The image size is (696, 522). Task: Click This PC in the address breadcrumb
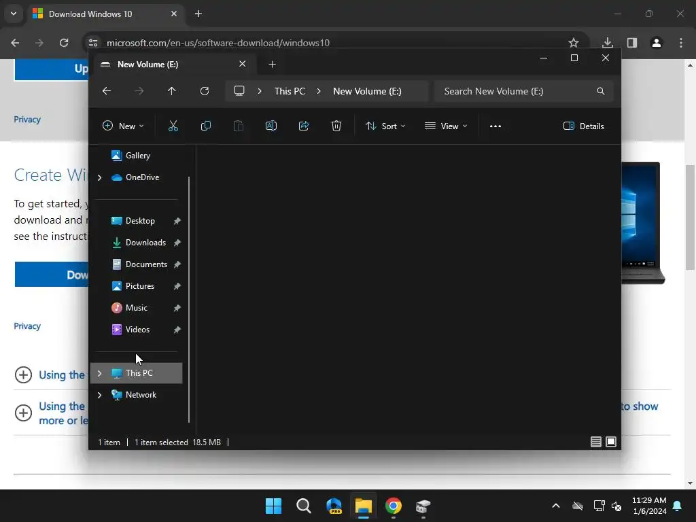(x=290, y=91)
